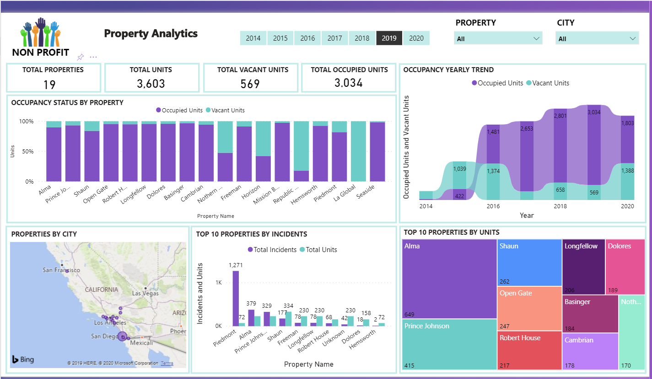Click the Horizon vacant units bar segment

[263, 139]
